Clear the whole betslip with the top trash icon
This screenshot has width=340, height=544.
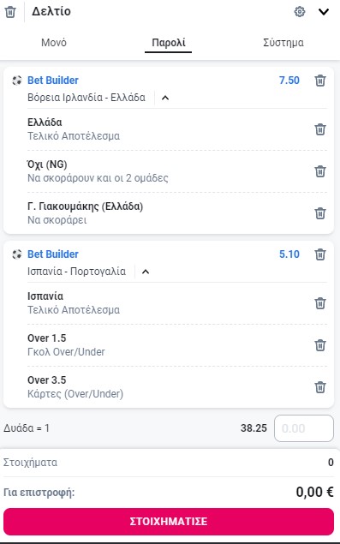click(x=10, y=12)
